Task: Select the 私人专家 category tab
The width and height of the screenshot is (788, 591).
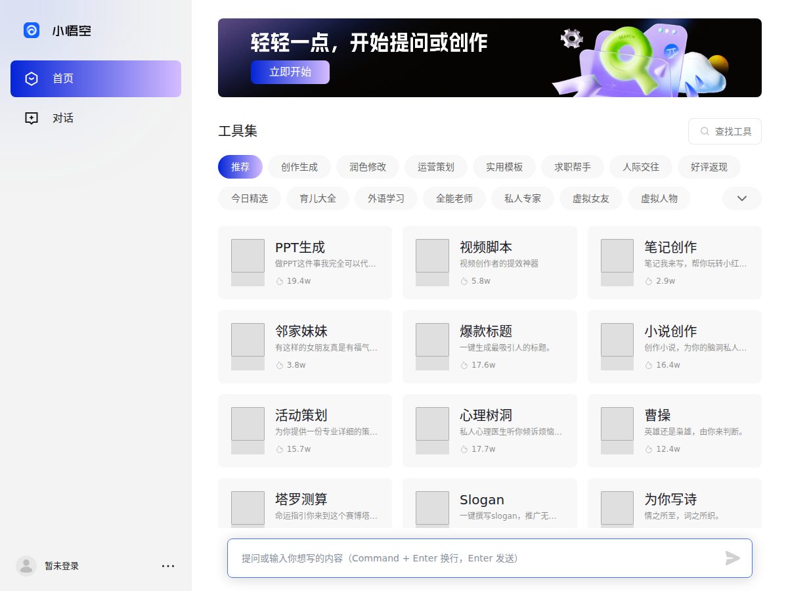Action: [523, 198]
